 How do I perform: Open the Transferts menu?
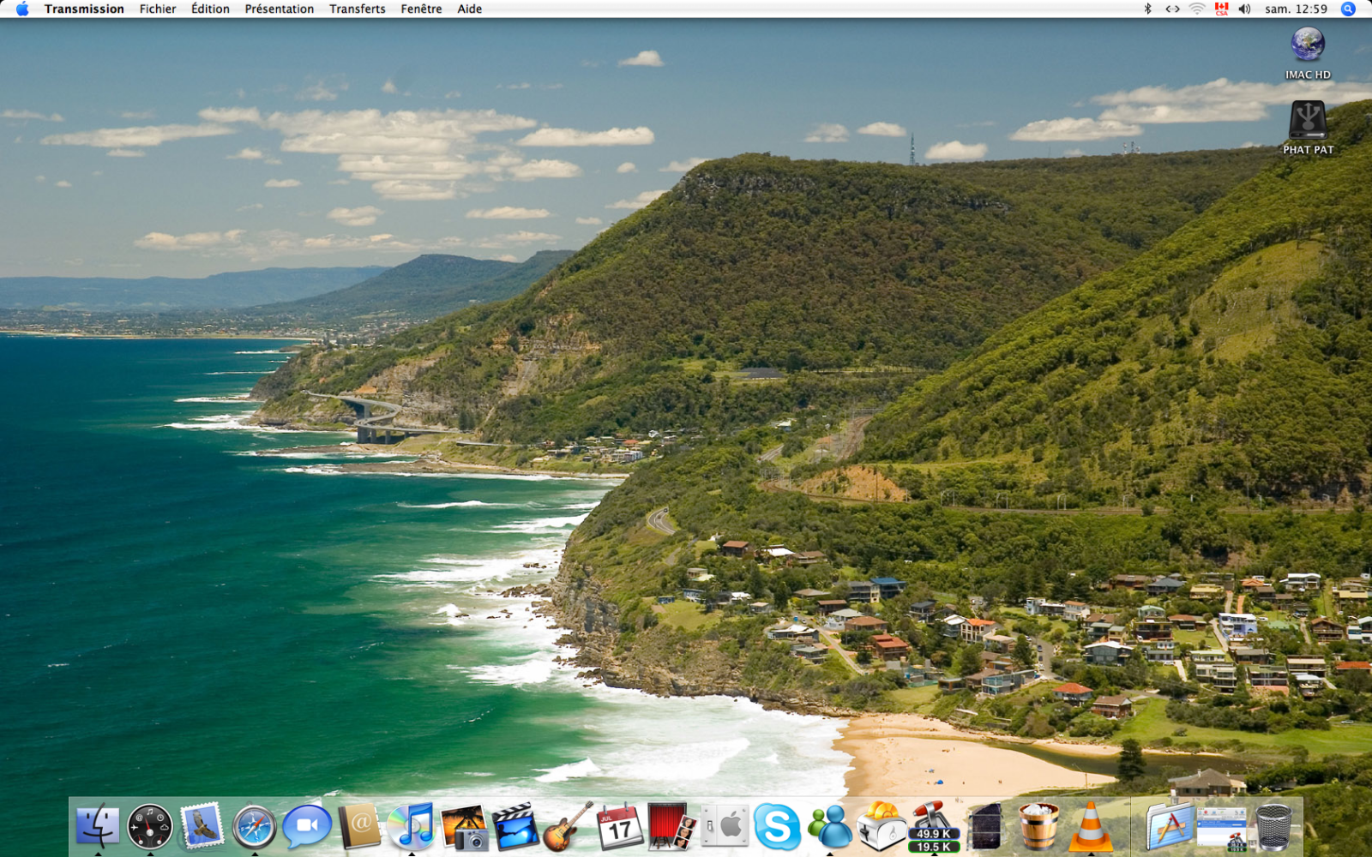[358, 9]
